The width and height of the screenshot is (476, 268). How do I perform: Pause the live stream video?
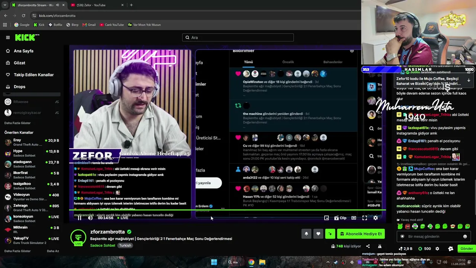pos(80,218)
